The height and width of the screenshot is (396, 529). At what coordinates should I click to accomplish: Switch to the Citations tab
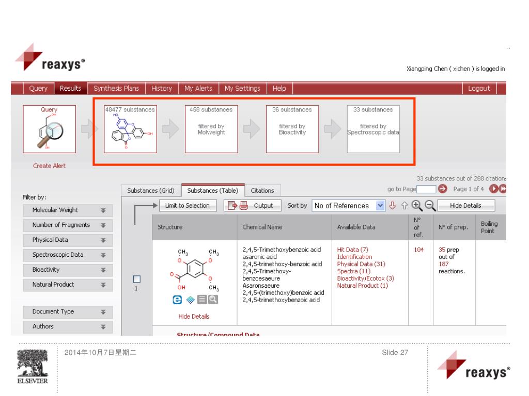point(262,191)
